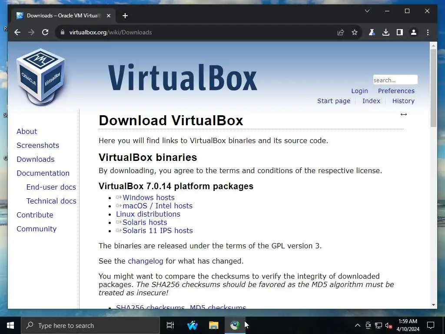Open Task View on the taskbar

point(170,325)
